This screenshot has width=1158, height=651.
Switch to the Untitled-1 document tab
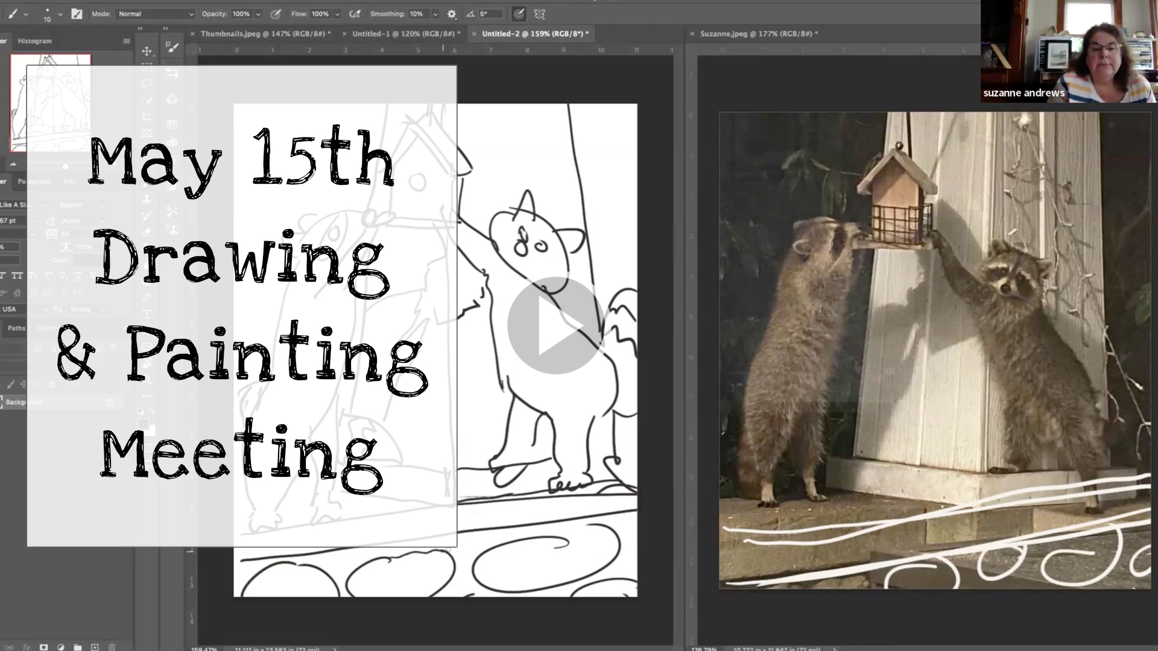coord(406,34)
